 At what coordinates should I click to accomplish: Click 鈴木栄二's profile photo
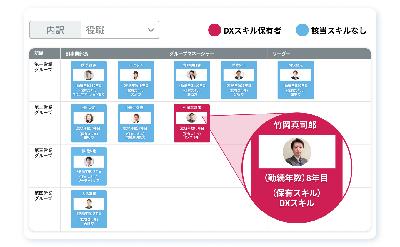[239, 75]
